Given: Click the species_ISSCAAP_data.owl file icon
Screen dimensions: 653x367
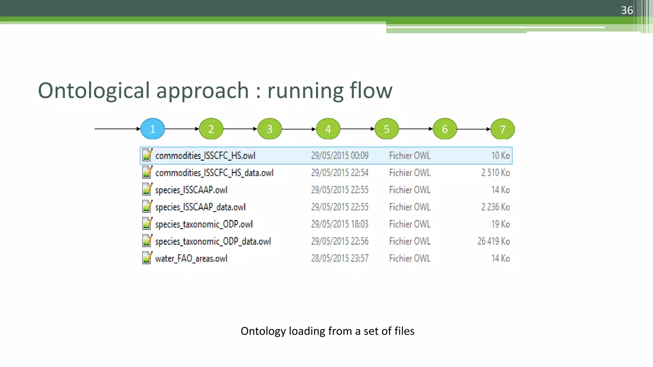Looking at the screenshot, I should coord(147,207).
